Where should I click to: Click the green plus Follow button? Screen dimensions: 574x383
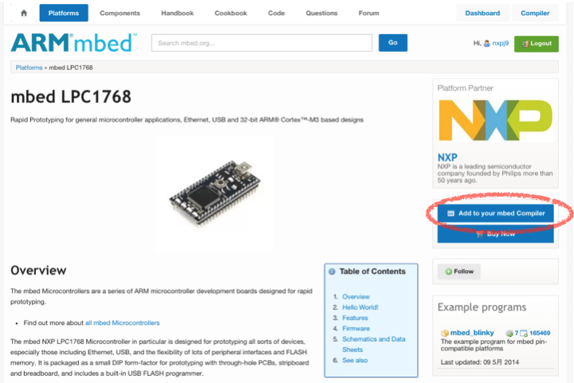tap(459, 272)
